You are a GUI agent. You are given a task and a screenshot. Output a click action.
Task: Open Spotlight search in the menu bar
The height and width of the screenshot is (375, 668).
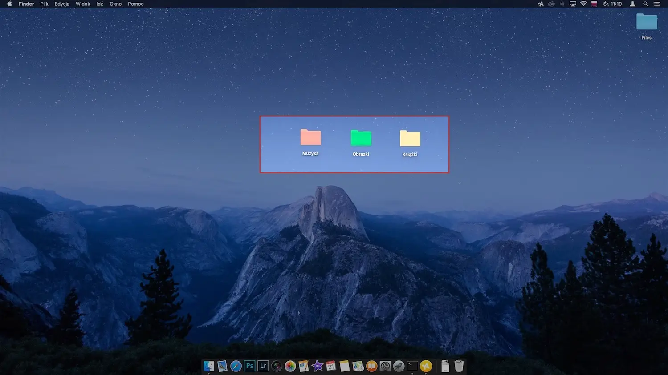(x=645, y=4)
